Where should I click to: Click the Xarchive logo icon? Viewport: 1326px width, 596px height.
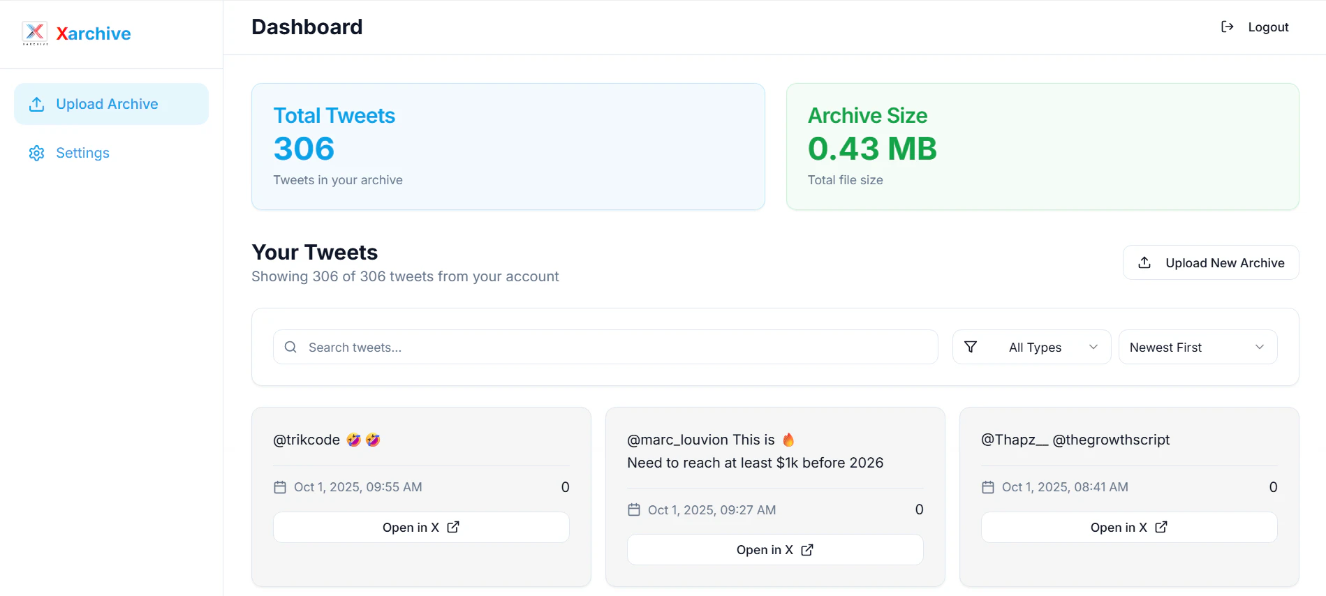coord(35,33)
